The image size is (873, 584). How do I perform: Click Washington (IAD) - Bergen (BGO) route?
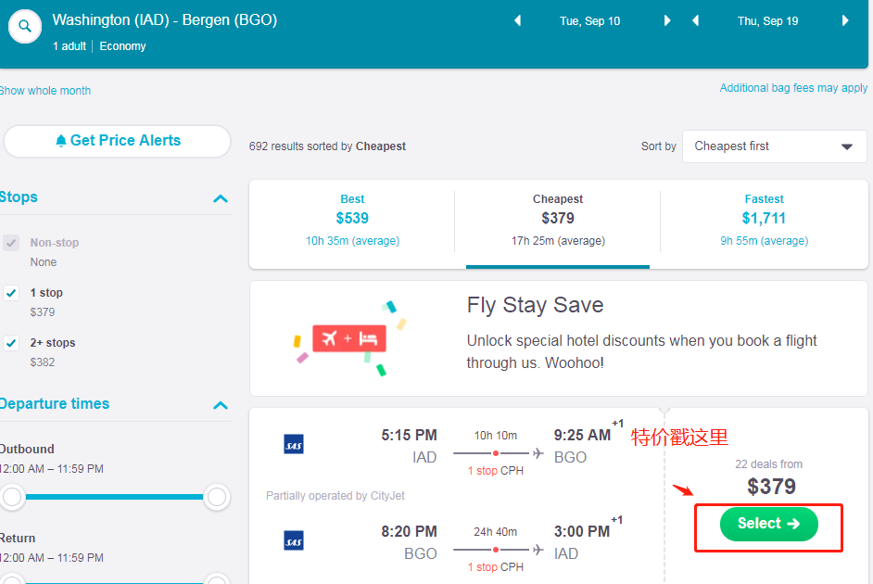(165, 20)
